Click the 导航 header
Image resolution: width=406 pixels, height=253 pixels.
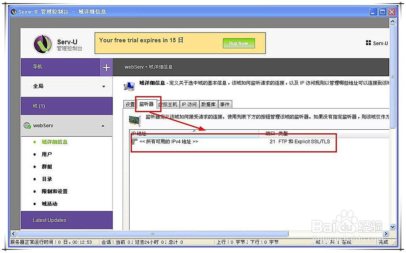click(60, 67)
